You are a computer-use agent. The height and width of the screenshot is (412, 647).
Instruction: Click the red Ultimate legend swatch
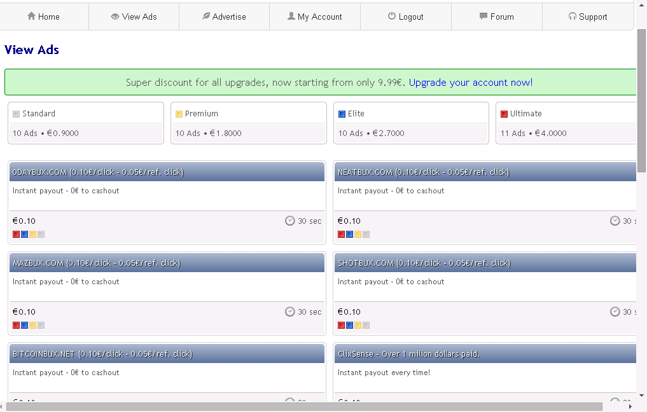tap(504, 114)
